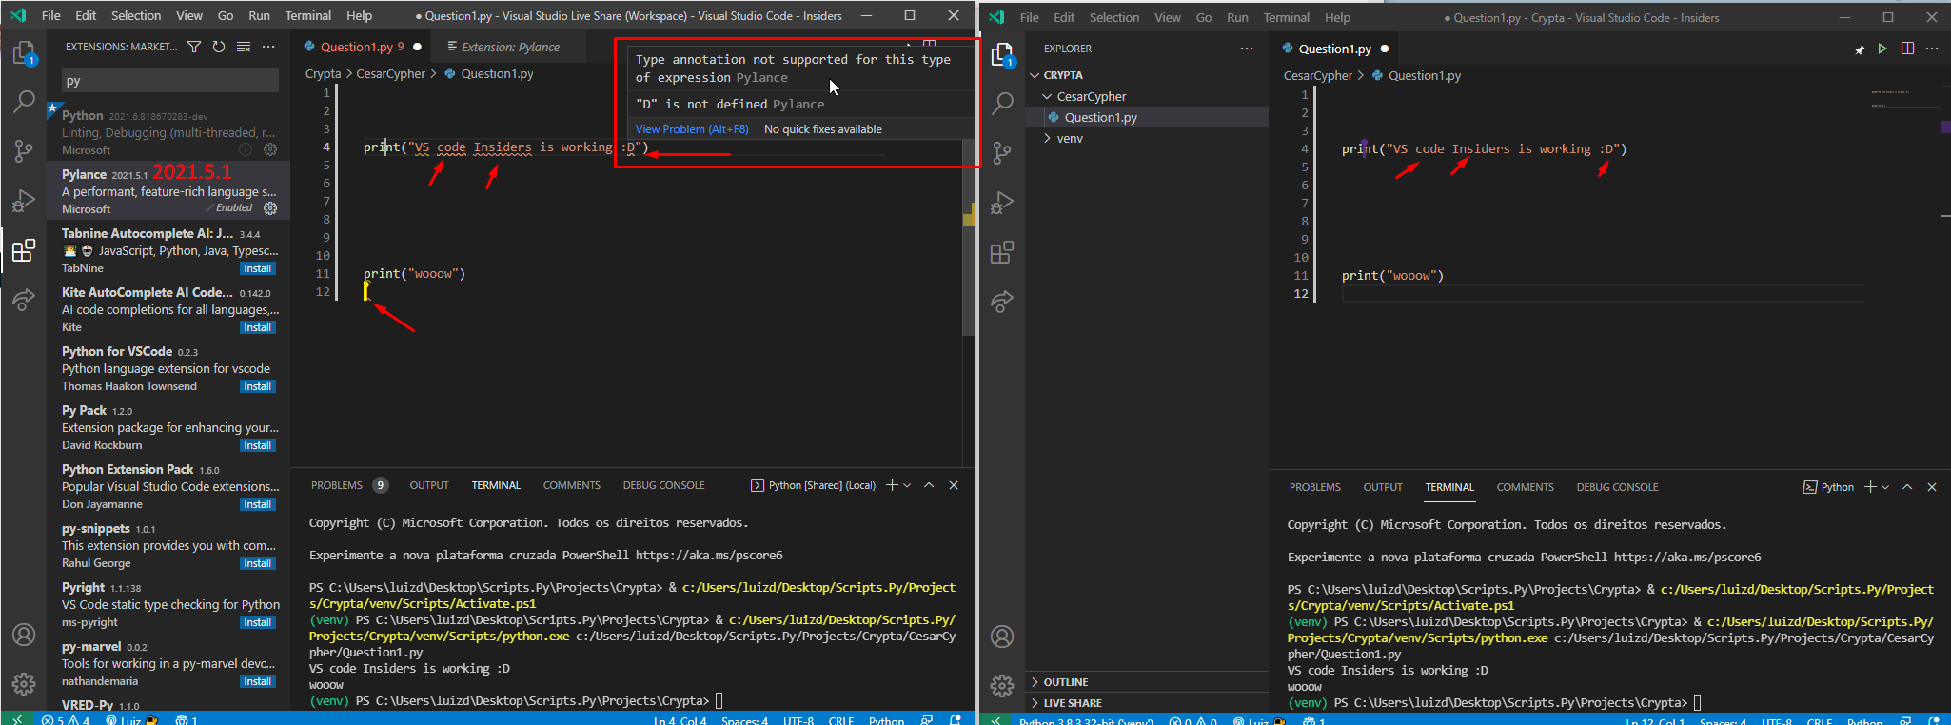The image size is (1951, 725).
Task: Click Python 3.8.3 interpreter in right status bar
Action: click(1086, 721)
